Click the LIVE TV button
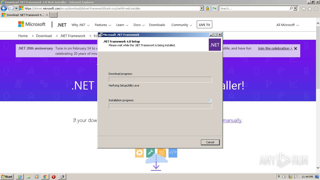Screen dimensions: 320x180 point(204,25)
